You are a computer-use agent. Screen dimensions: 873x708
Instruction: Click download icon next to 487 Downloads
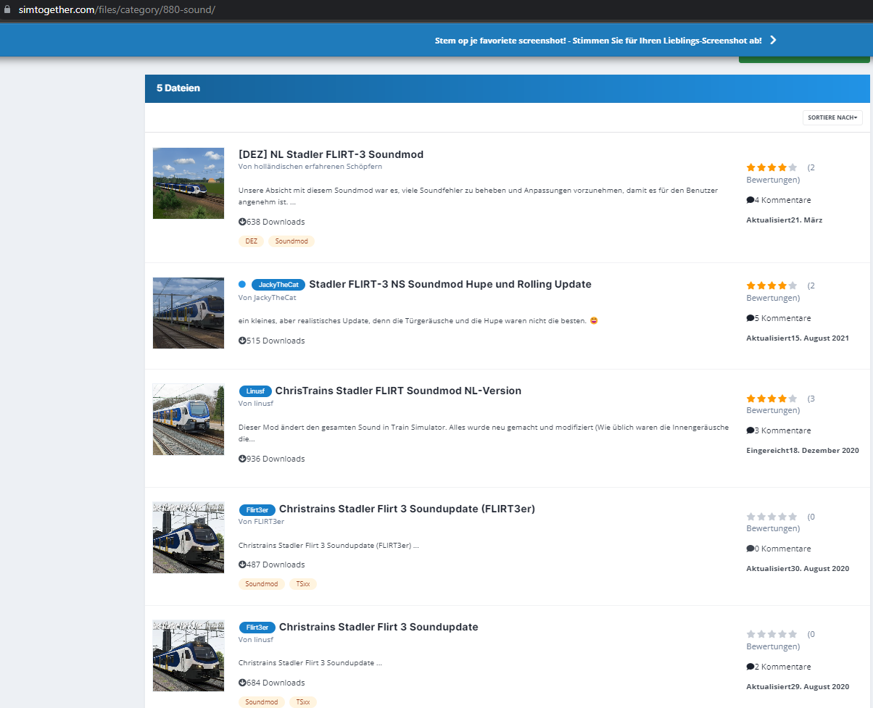[242, 565]
